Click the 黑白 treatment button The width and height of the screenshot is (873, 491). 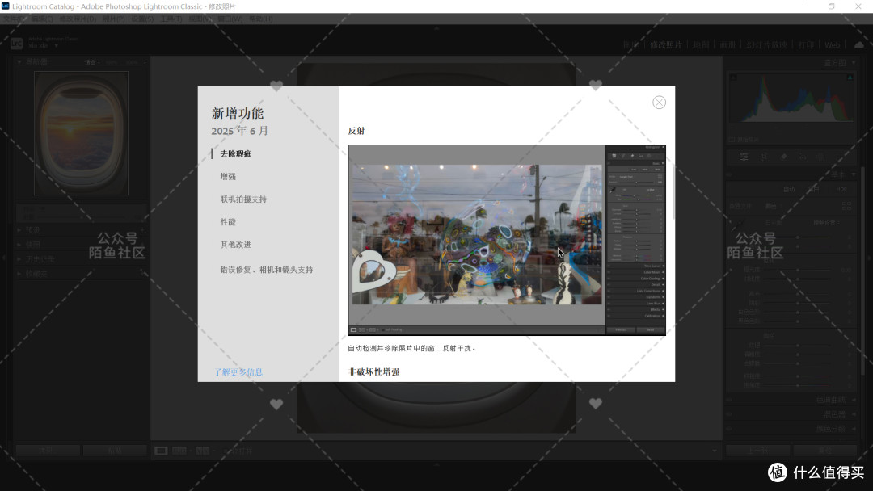813,189
